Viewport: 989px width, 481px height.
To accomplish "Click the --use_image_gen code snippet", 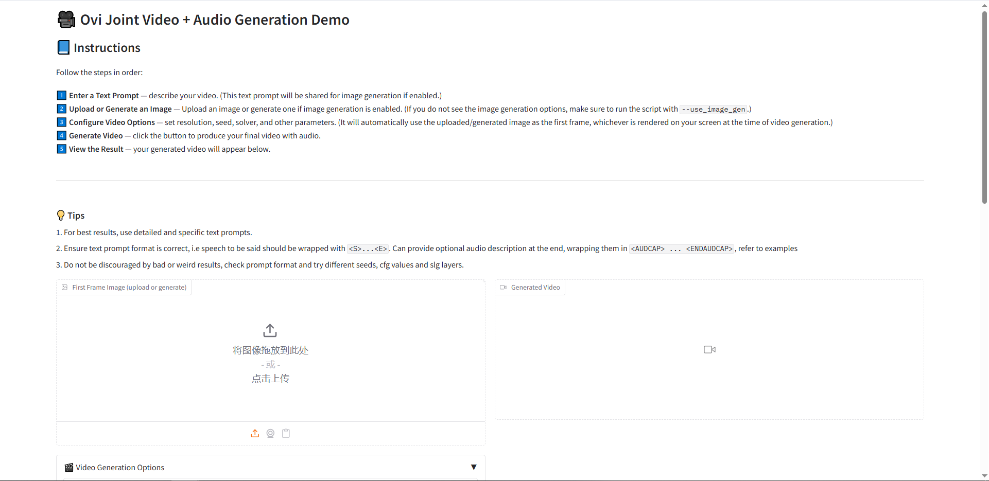I will click(714, 110).
